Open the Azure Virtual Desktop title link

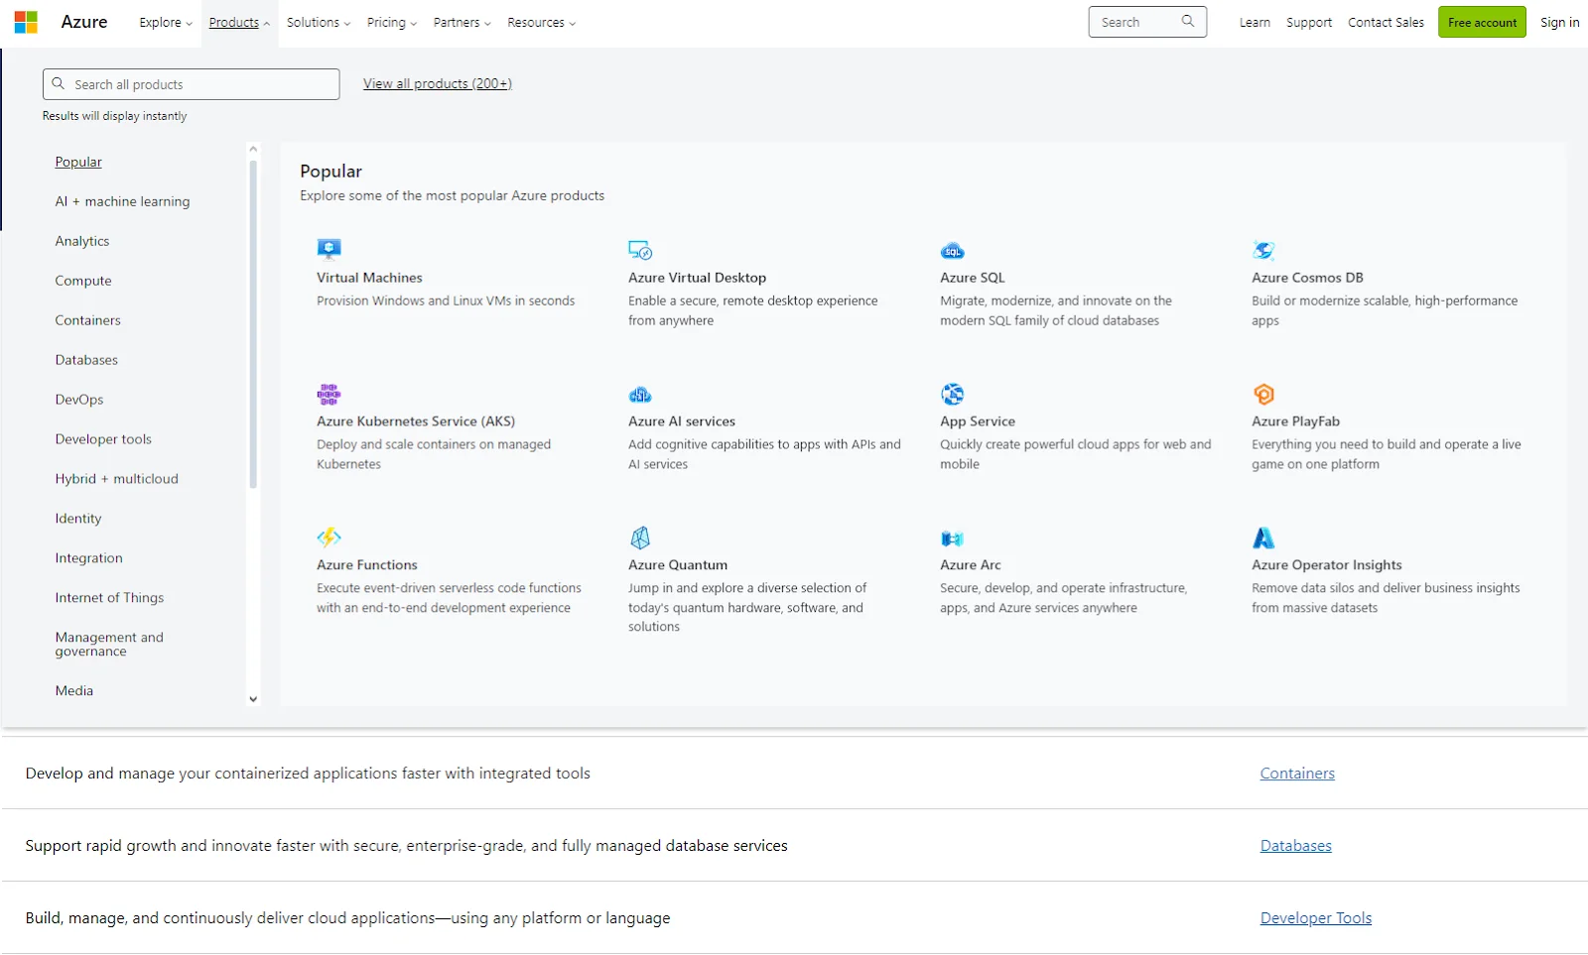click(697, 278)
